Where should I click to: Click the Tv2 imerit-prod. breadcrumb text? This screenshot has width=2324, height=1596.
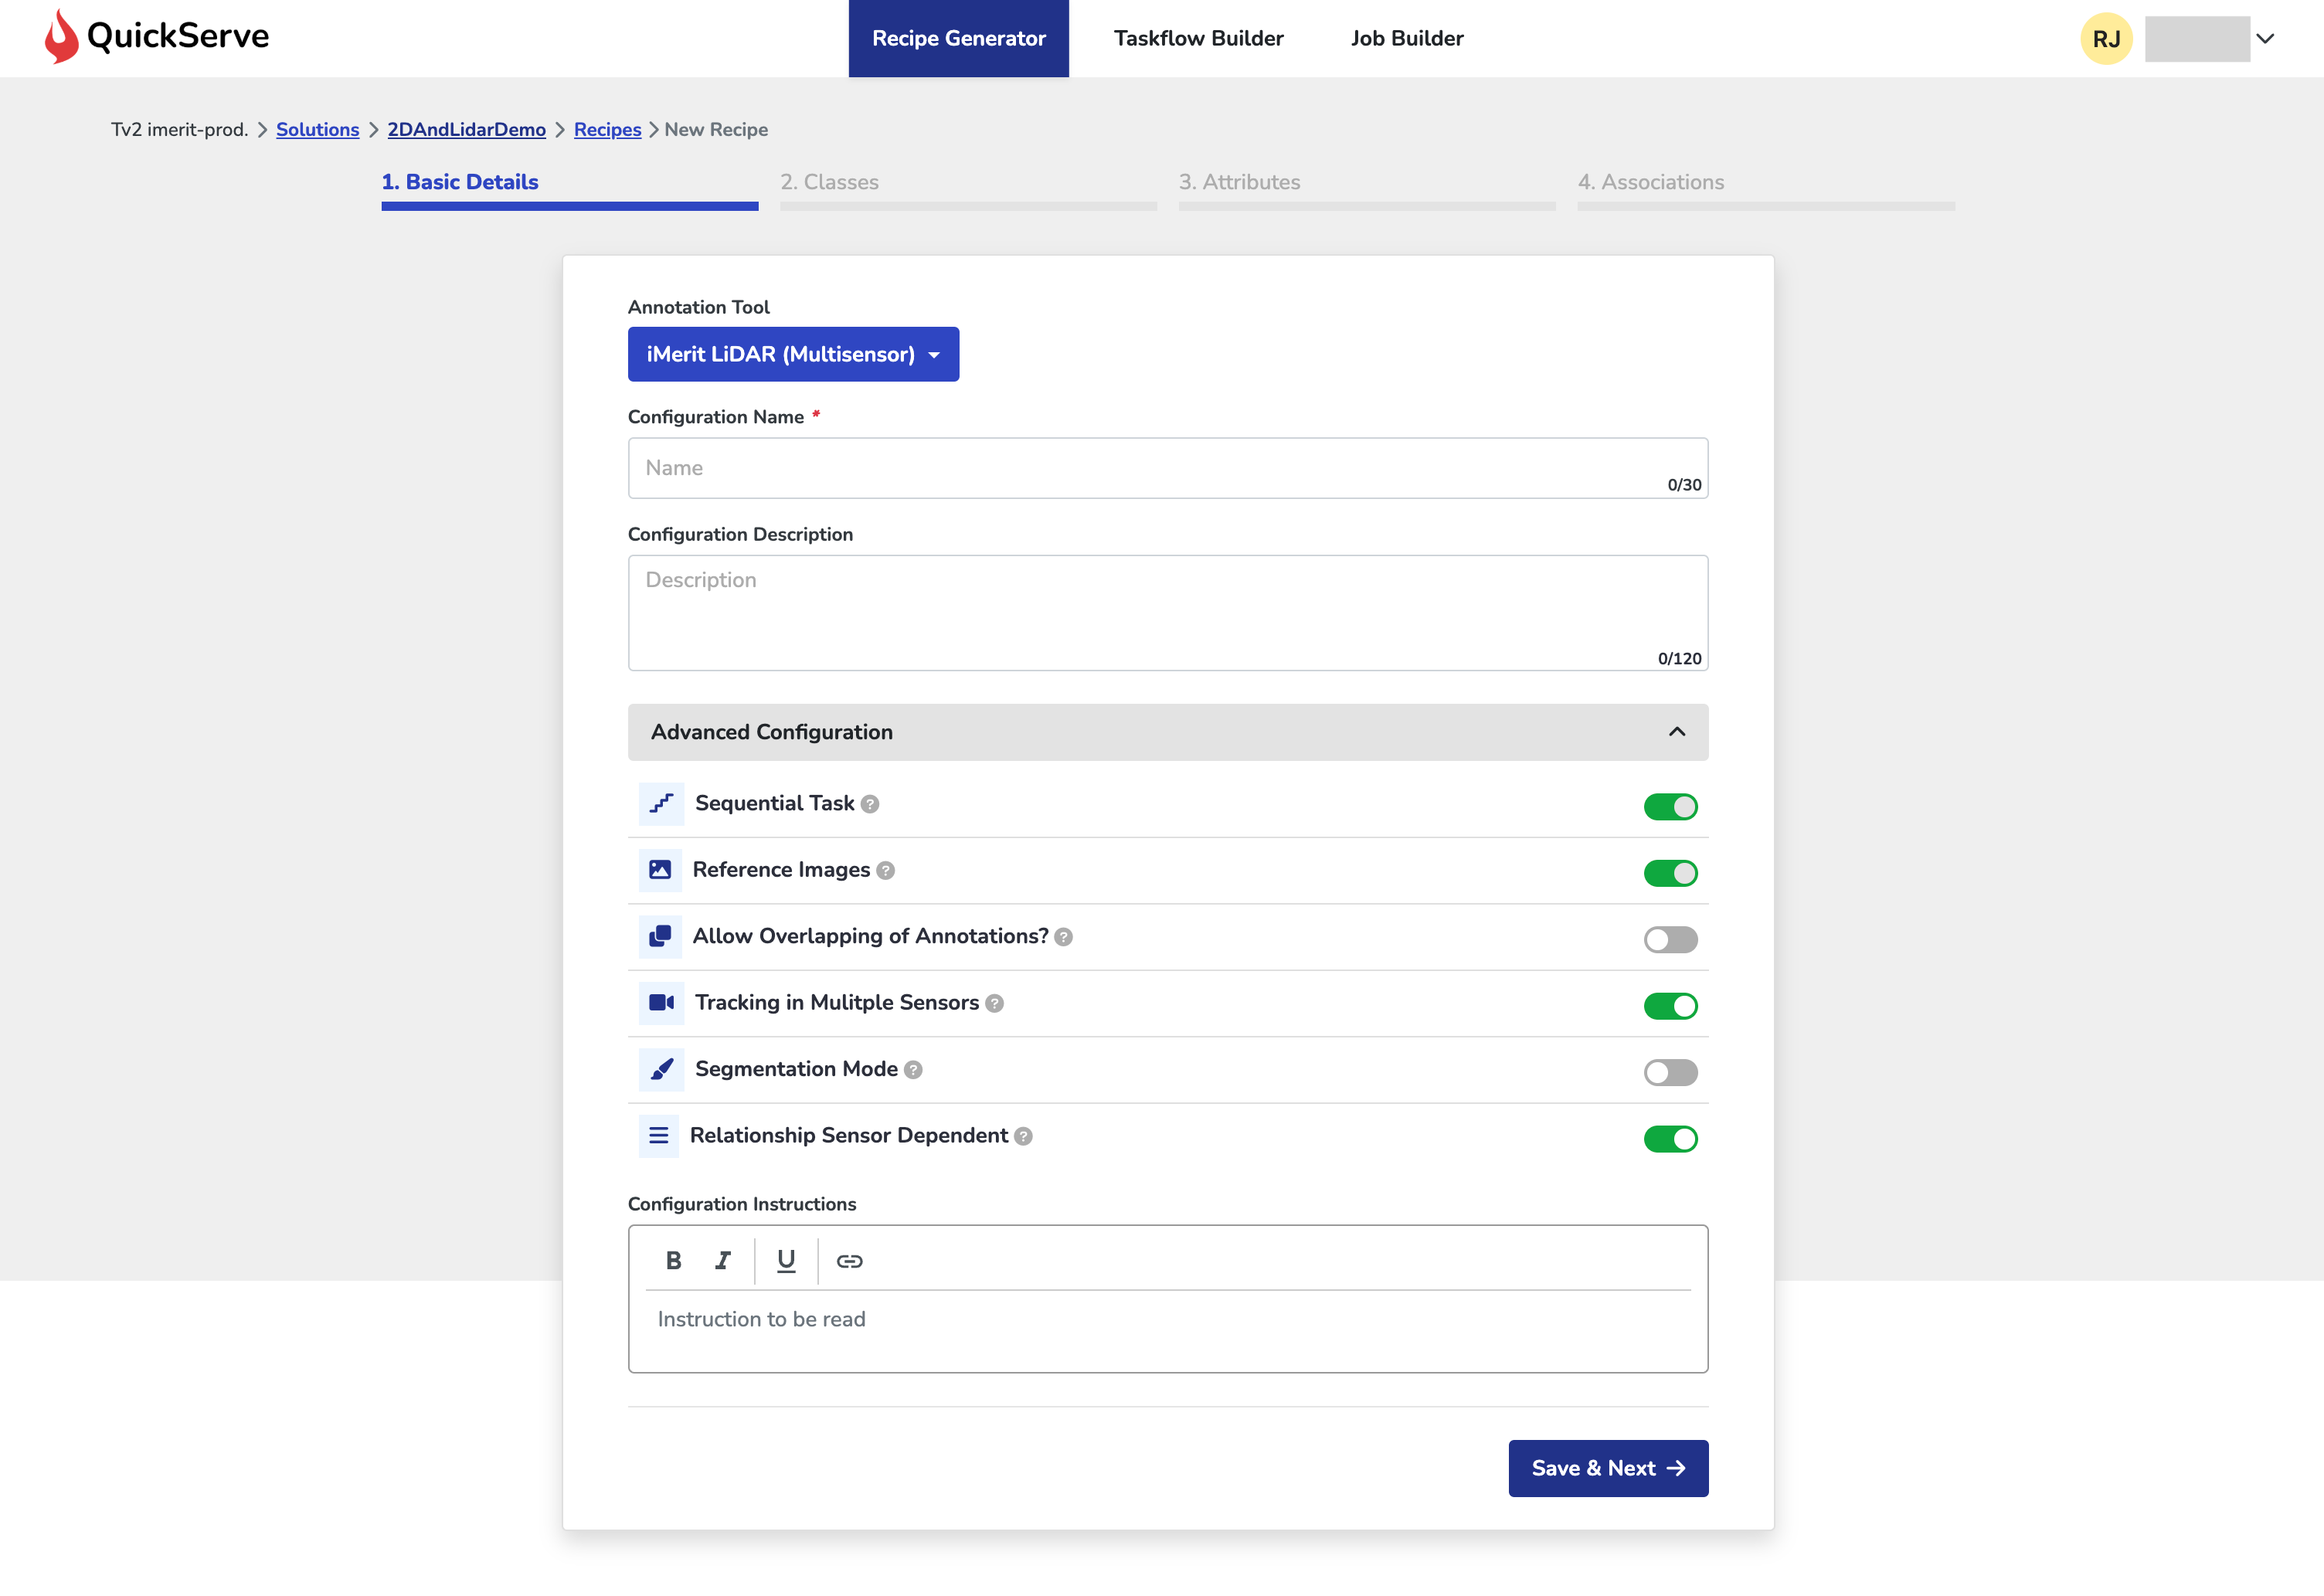(x=179, y=130)
